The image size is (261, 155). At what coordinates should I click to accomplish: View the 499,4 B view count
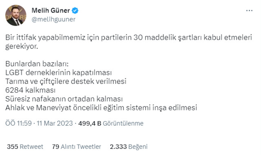pos(90,123)
